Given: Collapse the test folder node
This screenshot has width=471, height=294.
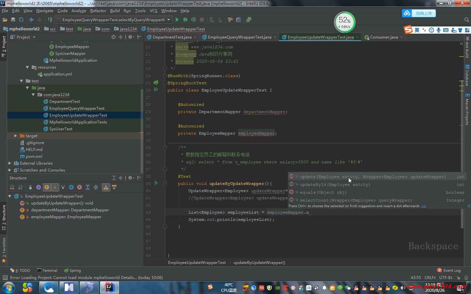Looking at the screenshot, I should [22, 81].
